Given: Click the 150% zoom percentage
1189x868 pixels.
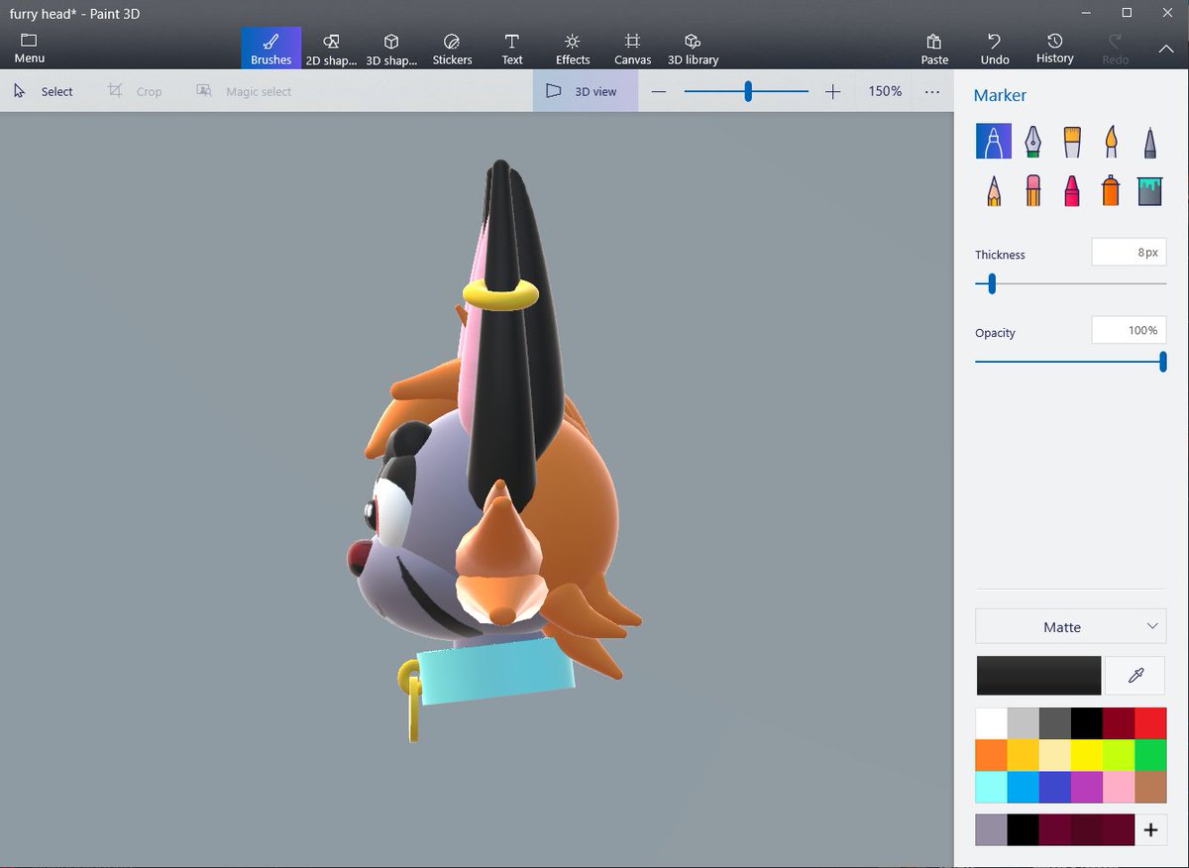Looking at the screenshot, I should tap(885, 91).
